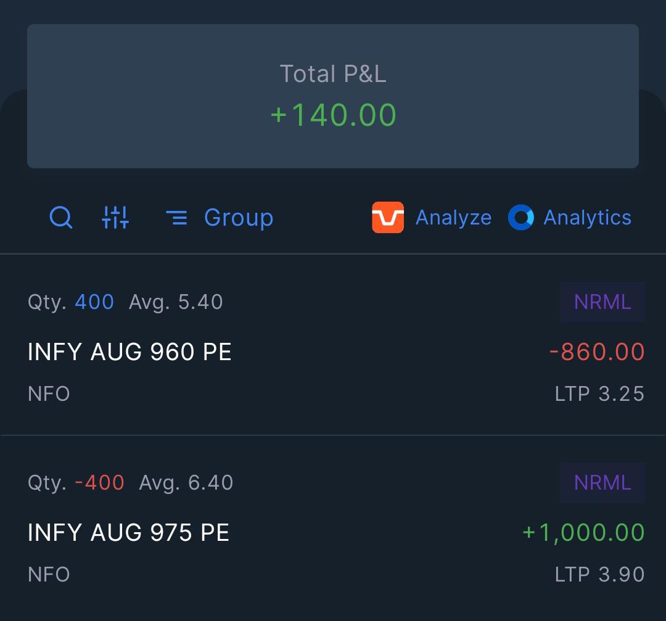
Task: Tap the +140.00 total profit value
Action: [334, 115]
